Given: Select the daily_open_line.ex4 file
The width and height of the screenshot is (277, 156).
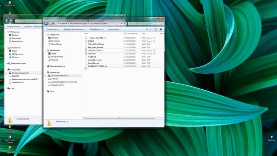Looking at the screenshot, I should pyautogui.click(x=95, y=47).
